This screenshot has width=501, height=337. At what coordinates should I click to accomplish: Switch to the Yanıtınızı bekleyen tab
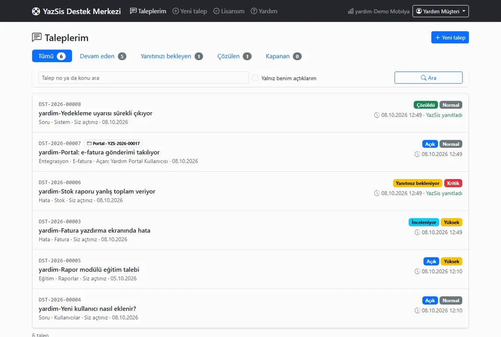coord(171,56)
